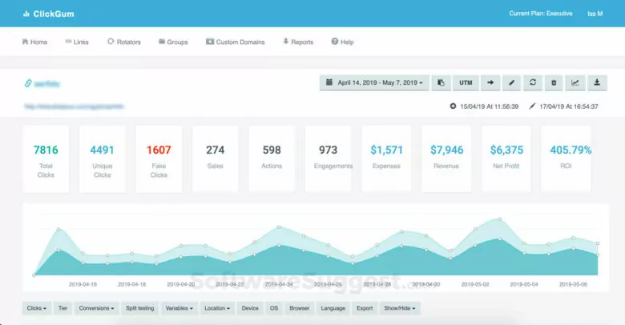
Task: Click the Split testing button
Action: click(x=139, y=308)
